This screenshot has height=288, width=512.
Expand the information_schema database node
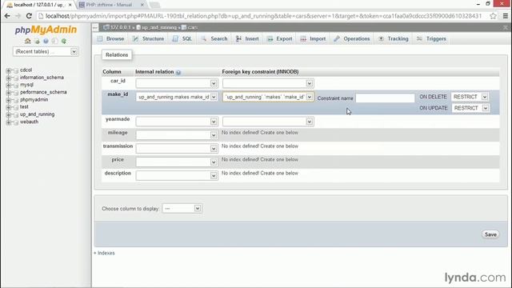click(9, 78)
